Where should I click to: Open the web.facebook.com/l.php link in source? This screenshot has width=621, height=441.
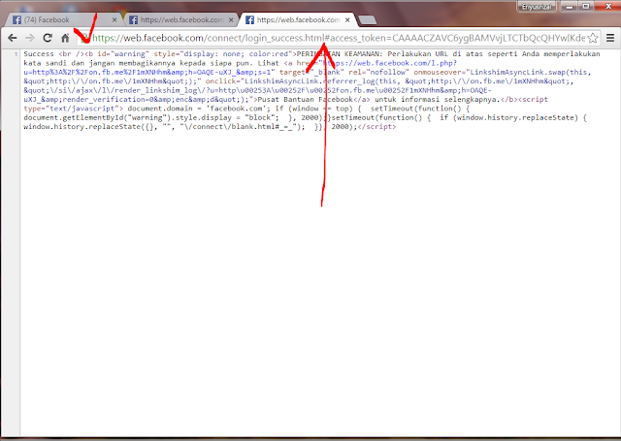pyautogui.click(x=390, y=63)
